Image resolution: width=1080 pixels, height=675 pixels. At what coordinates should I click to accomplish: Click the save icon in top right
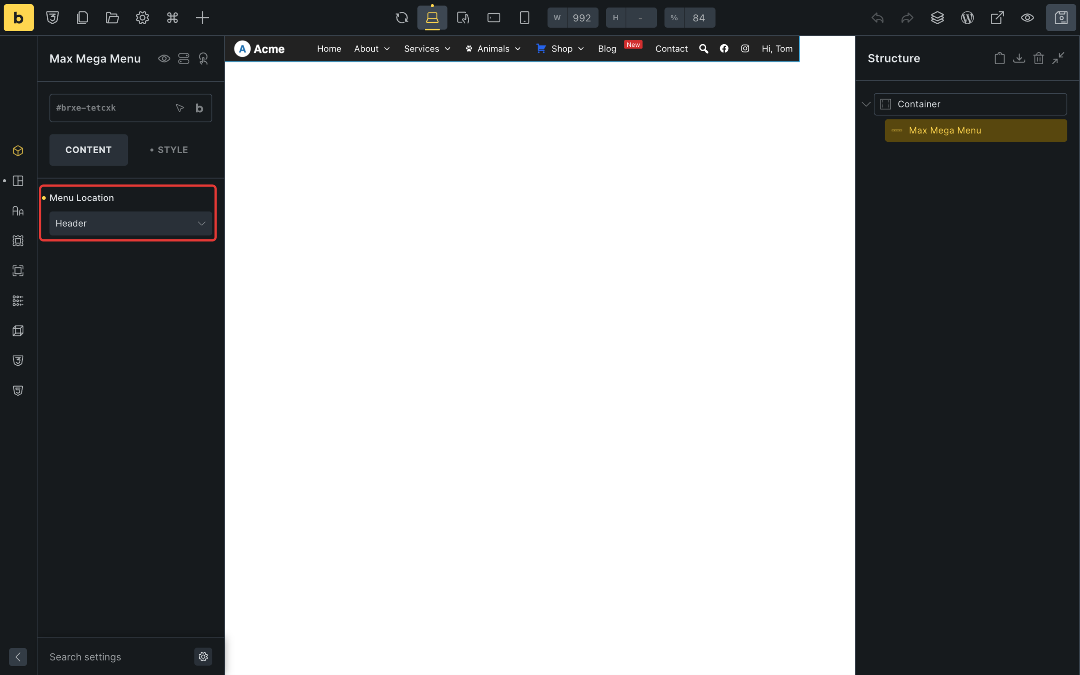[x=1061, y=18]
